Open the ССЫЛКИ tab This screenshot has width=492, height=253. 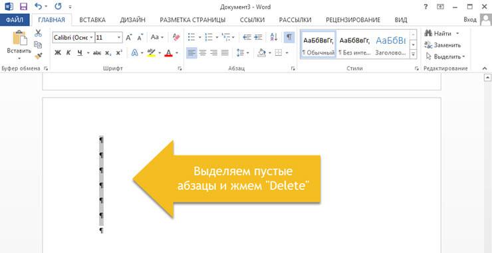point(252,20)
